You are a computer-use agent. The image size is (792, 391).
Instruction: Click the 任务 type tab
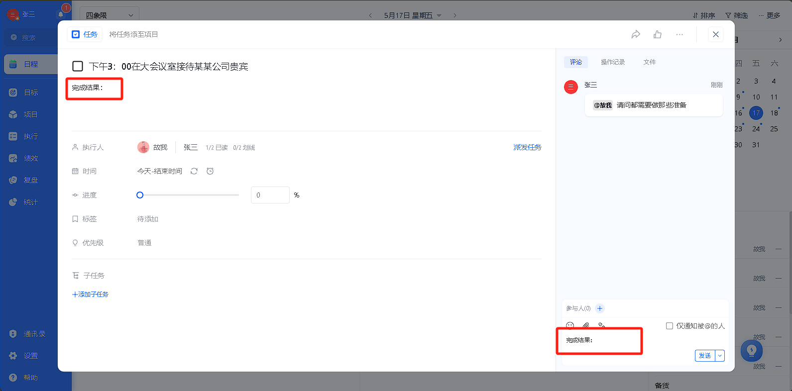[85, 34]
